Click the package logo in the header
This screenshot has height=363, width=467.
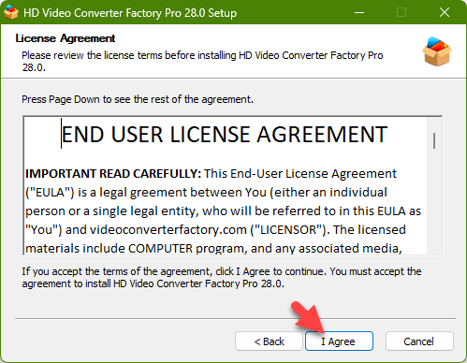pos(437,51)
